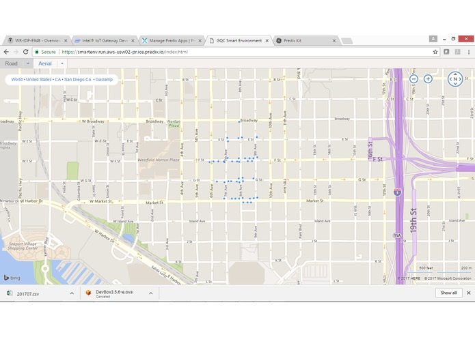Close the WR-IDP-E94B Overview tab
Image resolution: width=475 pixels, height=337 pixels.
pyautogui.click(x=66, y=40)
